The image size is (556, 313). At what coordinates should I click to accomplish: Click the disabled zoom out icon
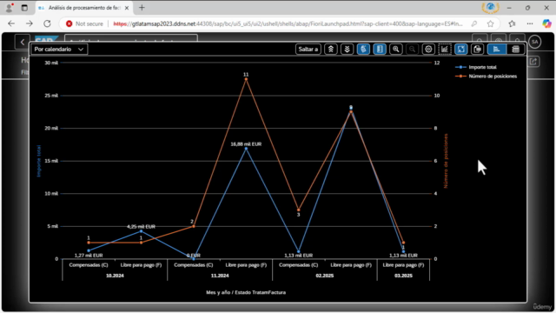click(x=412, y=50)
